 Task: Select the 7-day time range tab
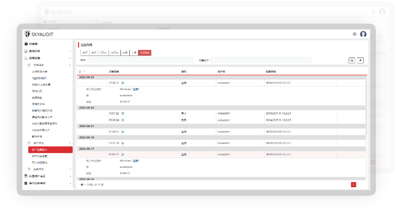103,53
